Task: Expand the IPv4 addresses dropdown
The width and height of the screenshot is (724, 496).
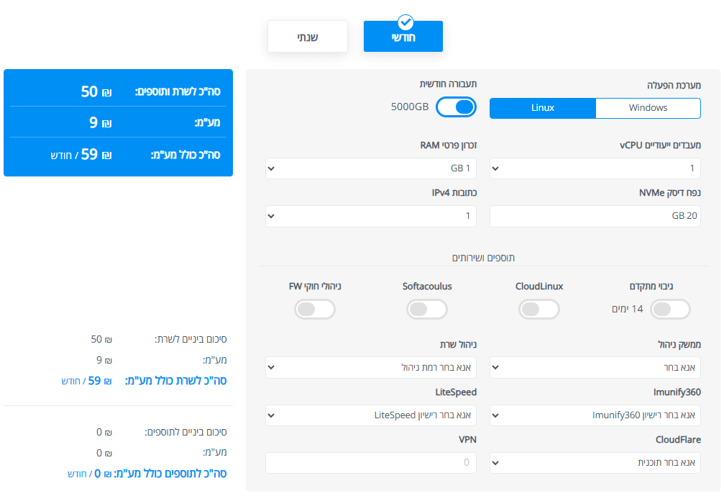Action: (x=370, y=216)
